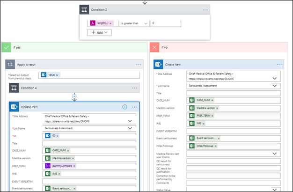Open Update item ellipsis menu
Image resolution: width=293 pixels, height=192 pixels.
134,107
